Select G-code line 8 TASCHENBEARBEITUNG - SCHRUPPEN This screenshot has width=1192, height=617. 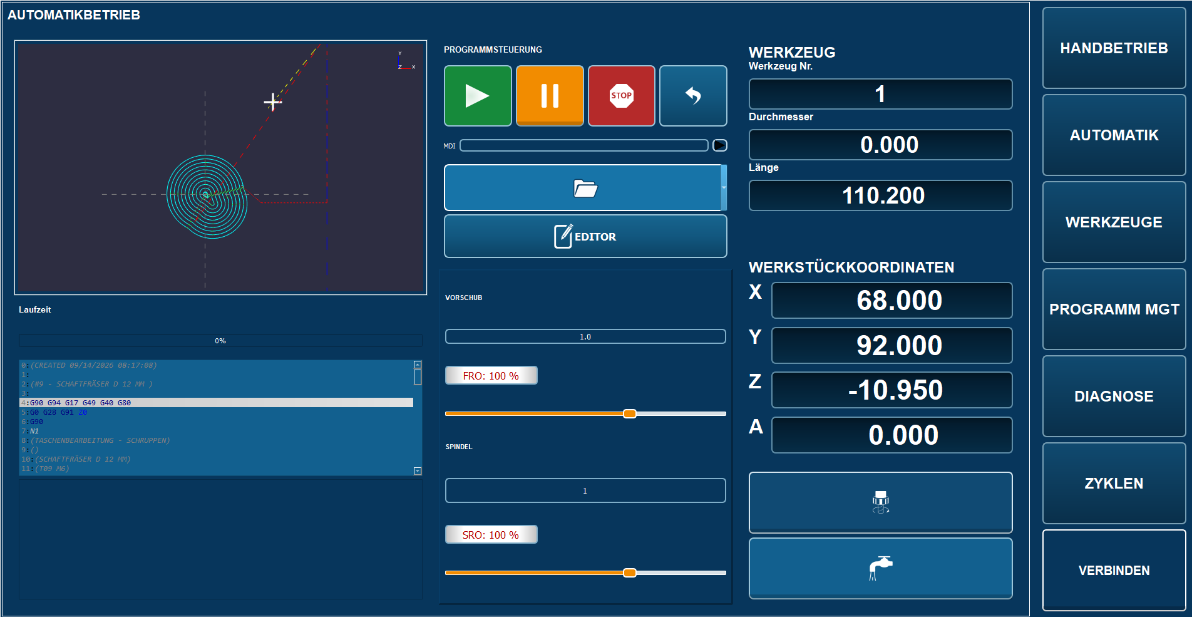(217, 440)
